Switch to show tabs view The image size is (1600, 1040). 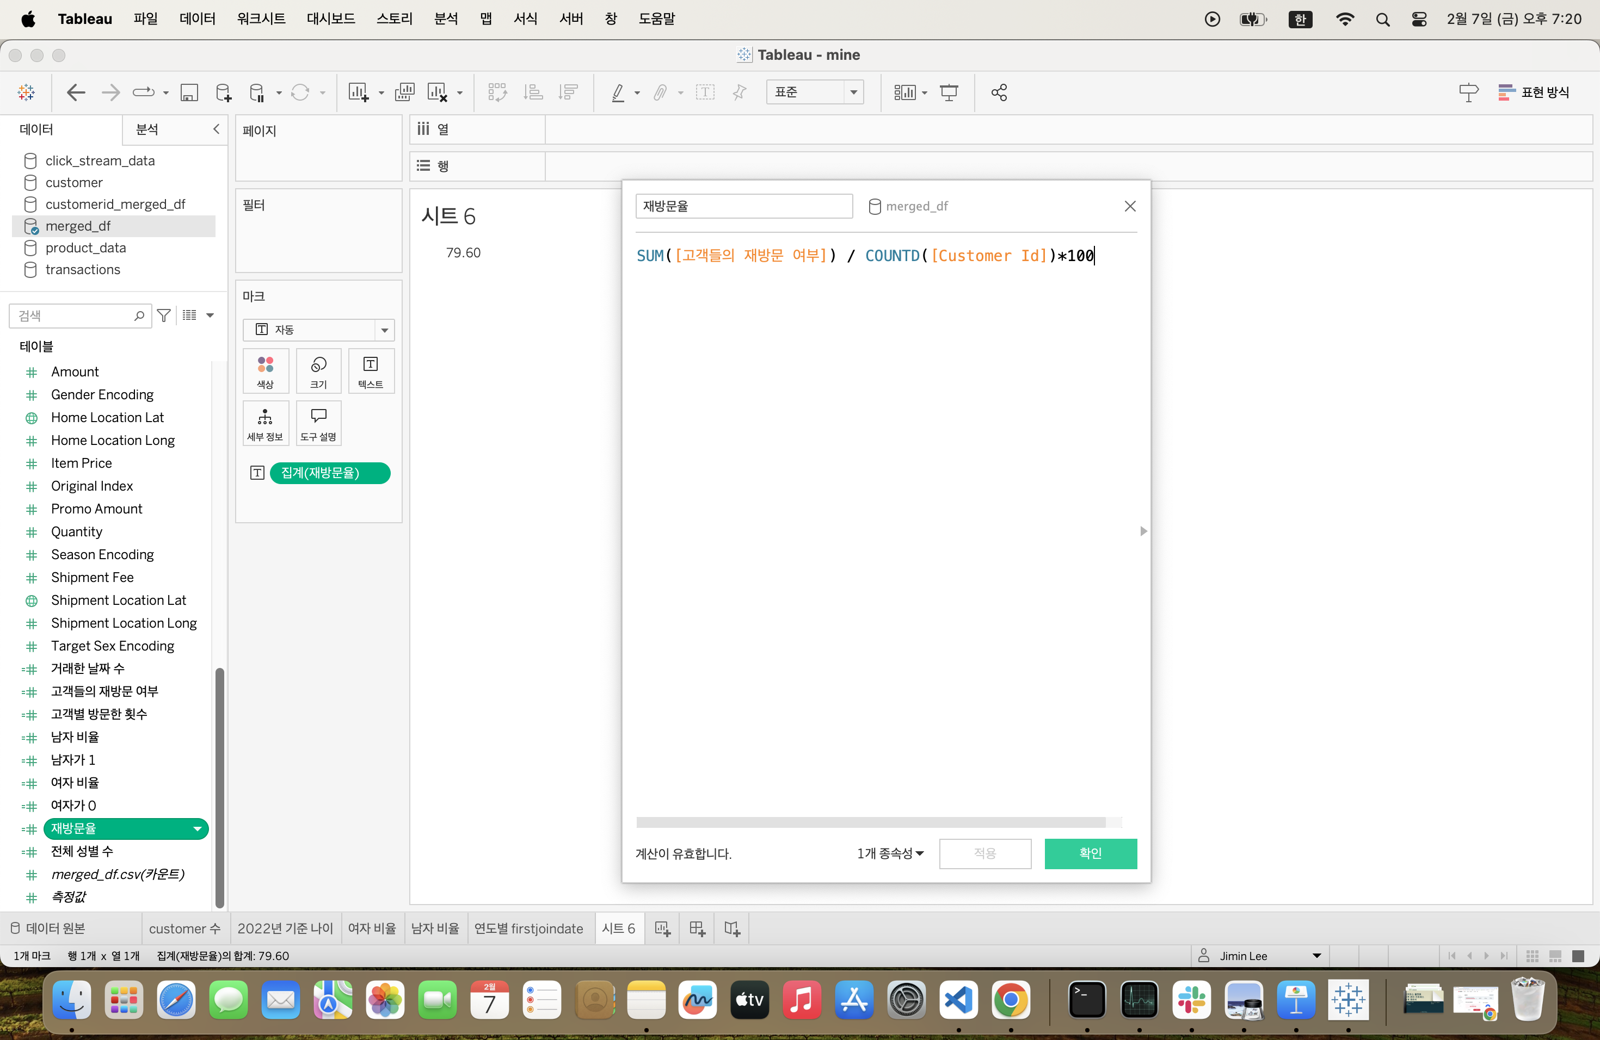pyautogui.click(x=1578, y=956)
